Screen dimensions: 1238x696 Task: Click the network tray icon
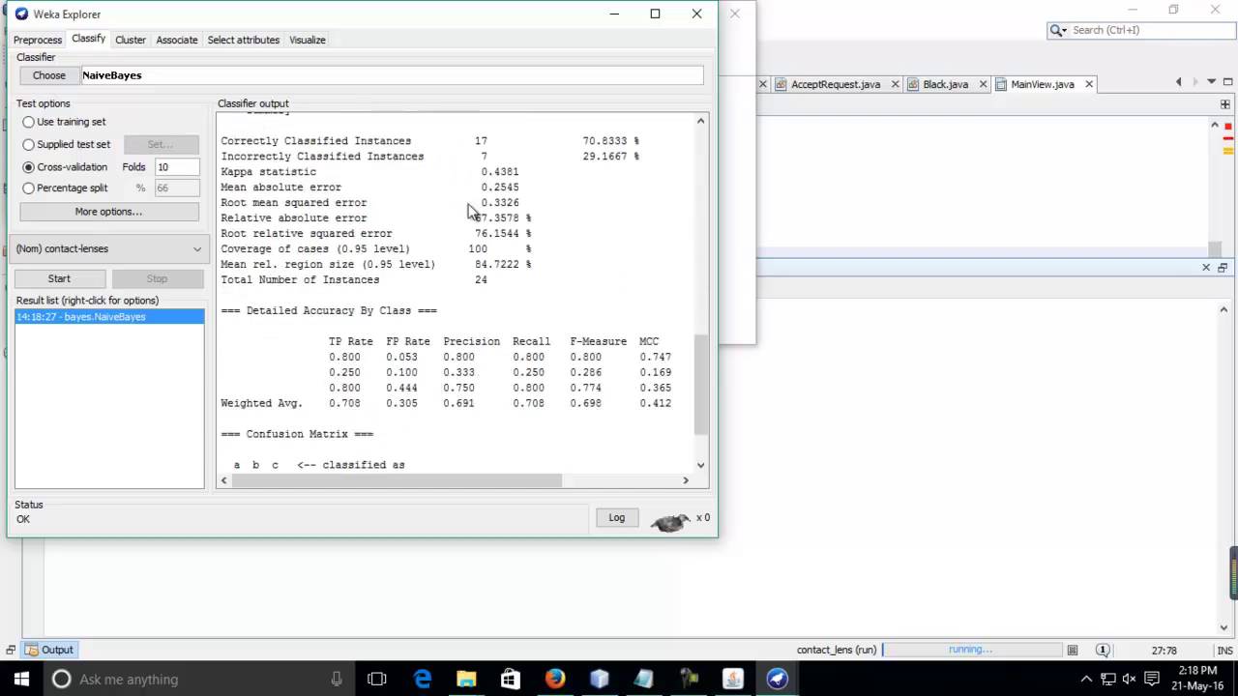(x=1107, y=679)
